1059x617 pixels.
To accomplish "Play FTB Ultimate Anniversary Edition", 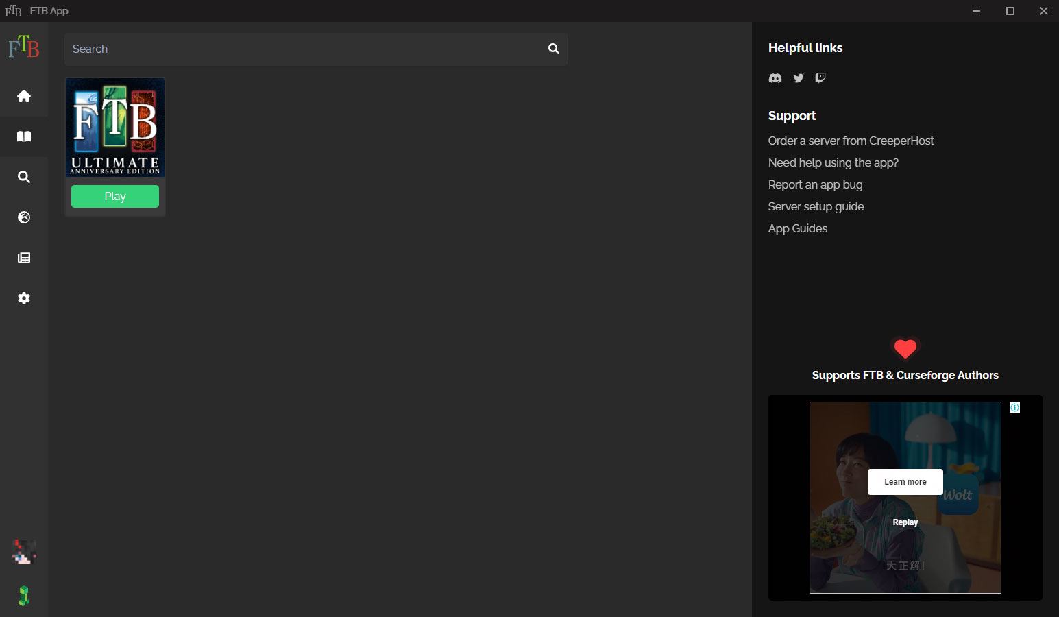I will pyautogui.click(x=115, y=196).
